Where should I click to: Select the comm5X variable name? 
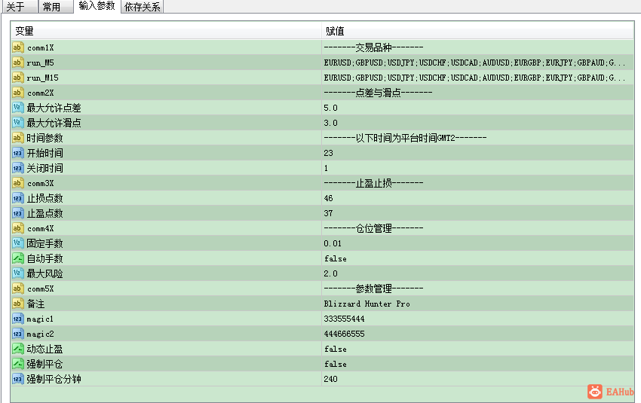(41, 289)
